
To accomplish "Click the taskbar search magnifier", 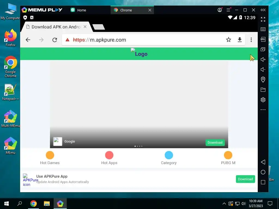I will [20, 204].
